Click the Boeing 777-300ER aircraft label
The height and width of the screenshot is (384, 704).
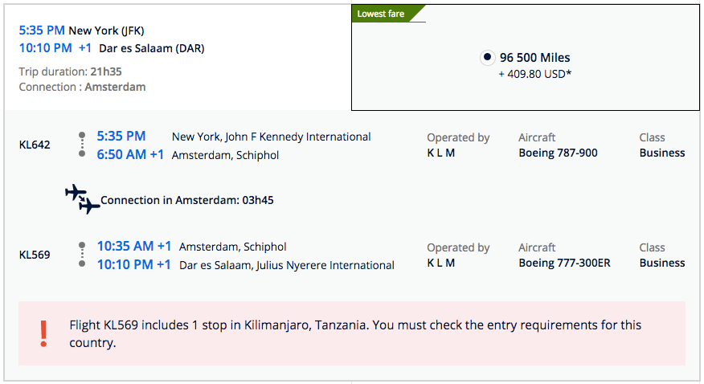coord(566,263)
